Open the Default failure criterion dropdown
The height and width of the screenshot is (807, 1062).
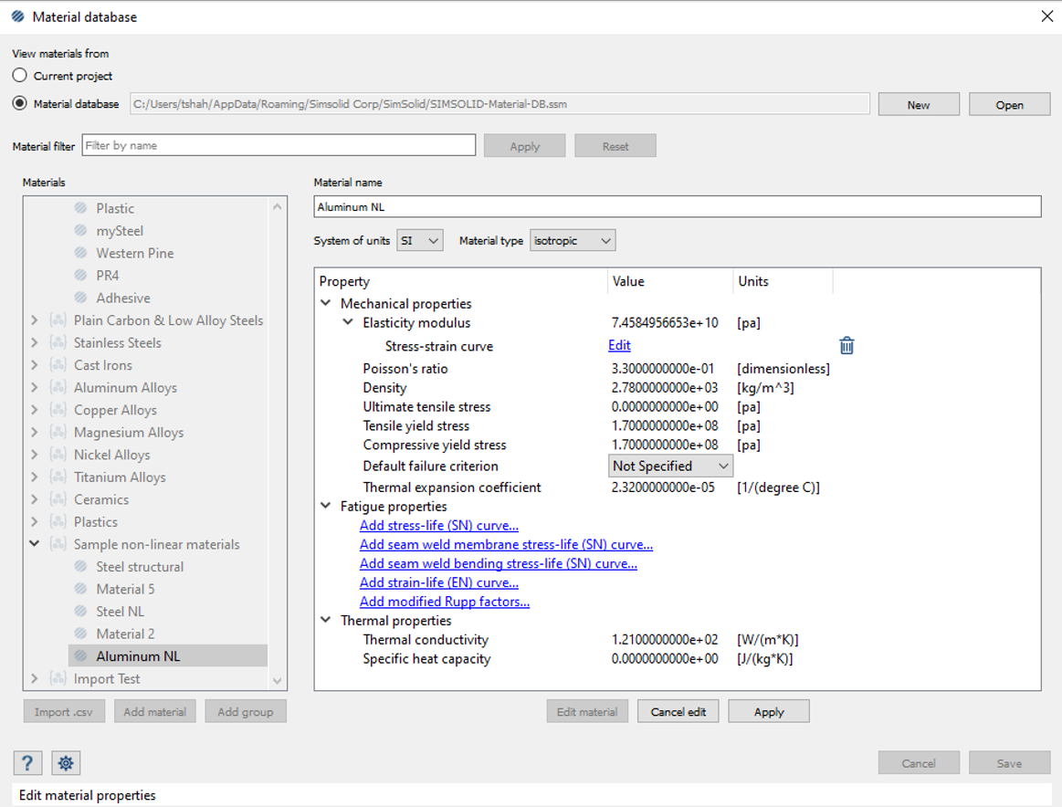[671, 466]
